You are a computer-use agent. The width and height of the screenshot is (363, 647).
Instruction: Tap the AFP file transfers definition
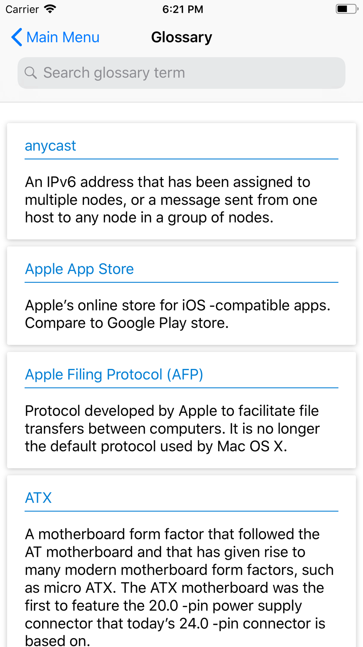coord(172,428)
